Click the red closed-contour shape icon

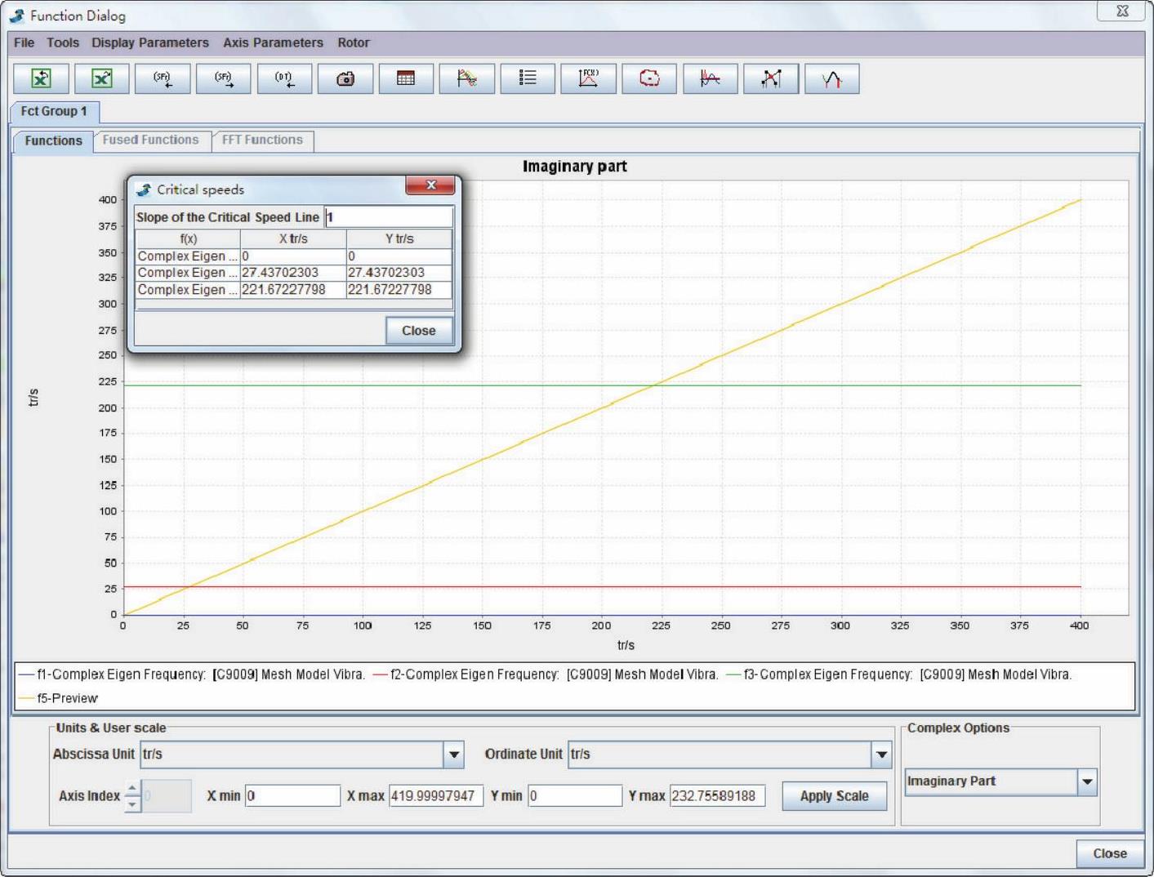tap(649, 78)
